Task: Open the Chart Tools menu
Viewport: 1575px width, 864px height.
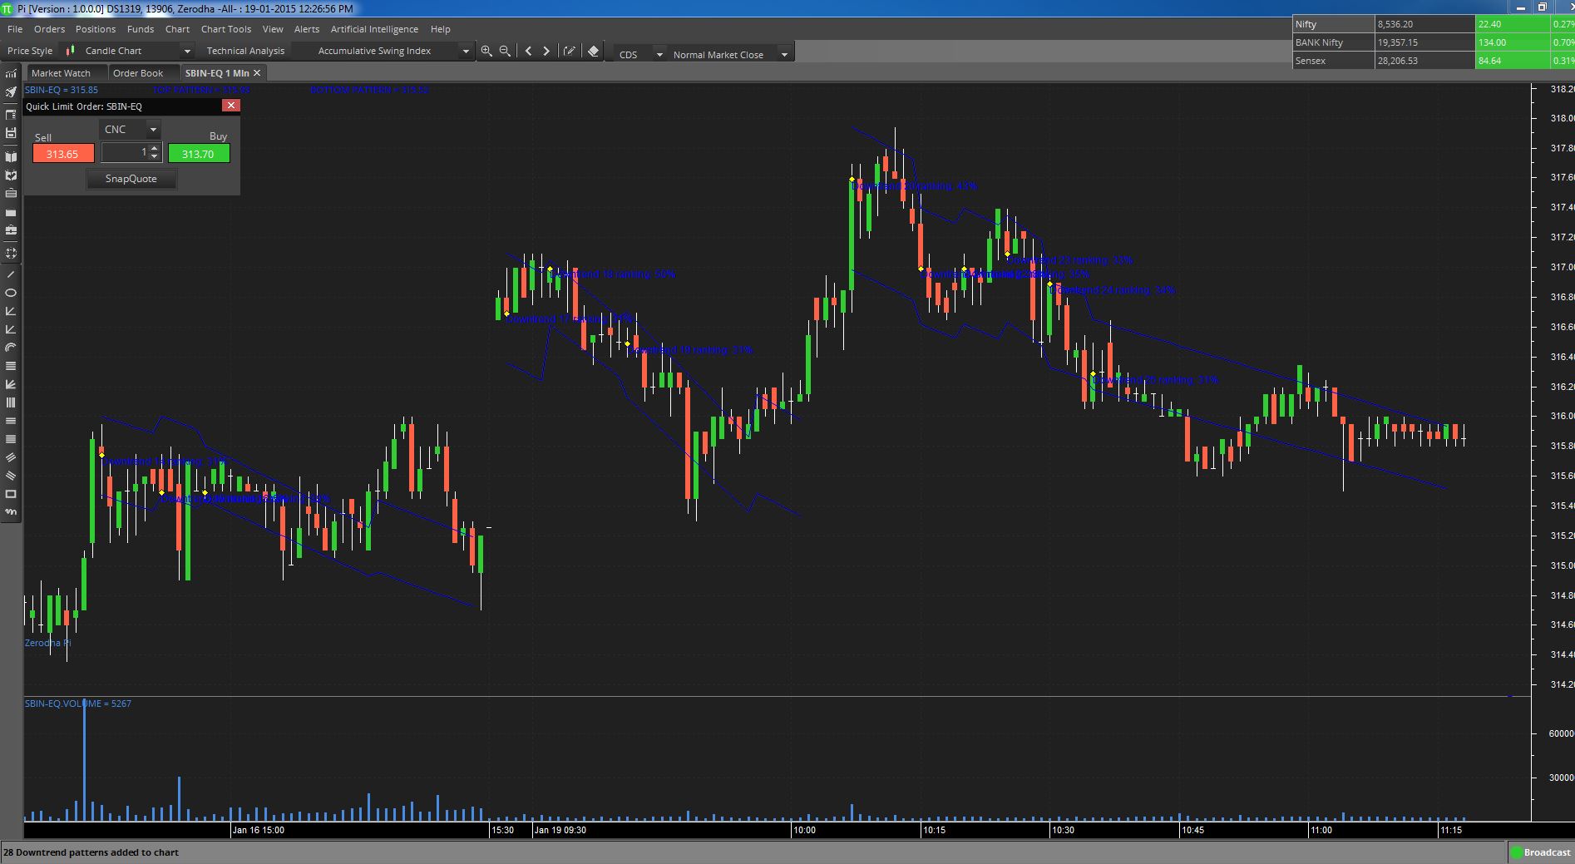Action: click(x=226, y=29)
